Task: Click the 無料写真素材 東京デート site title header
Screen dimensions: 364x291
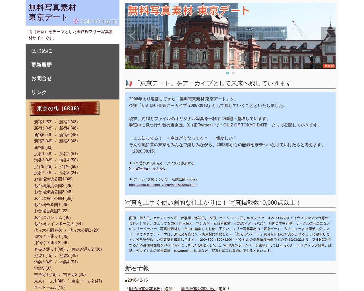Action: (x=52, y=13)
